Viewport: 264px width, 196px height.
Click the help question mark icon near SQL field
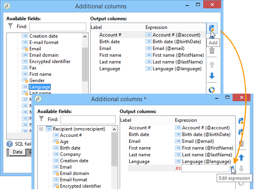[x=10, y=144]
